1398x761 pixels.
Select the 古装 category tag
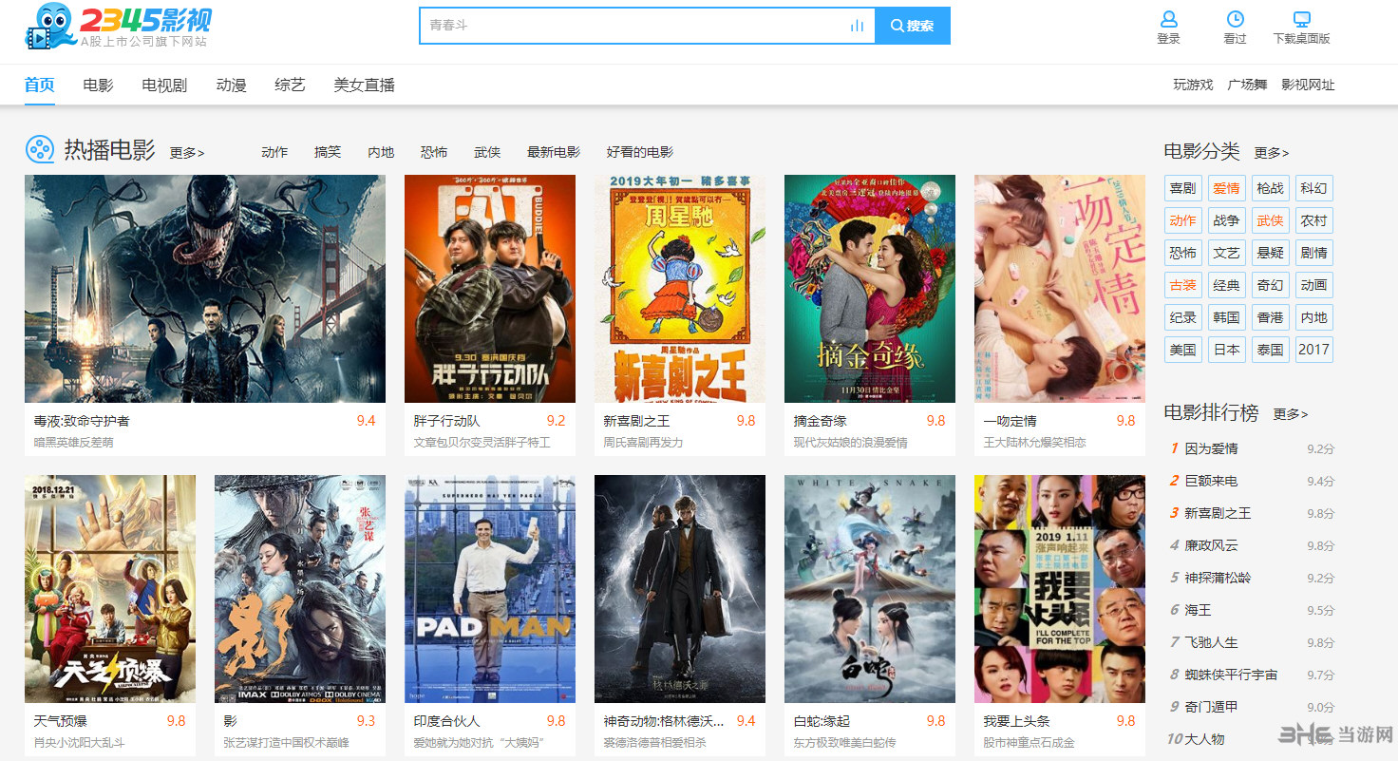click(x=1182, y=285)
